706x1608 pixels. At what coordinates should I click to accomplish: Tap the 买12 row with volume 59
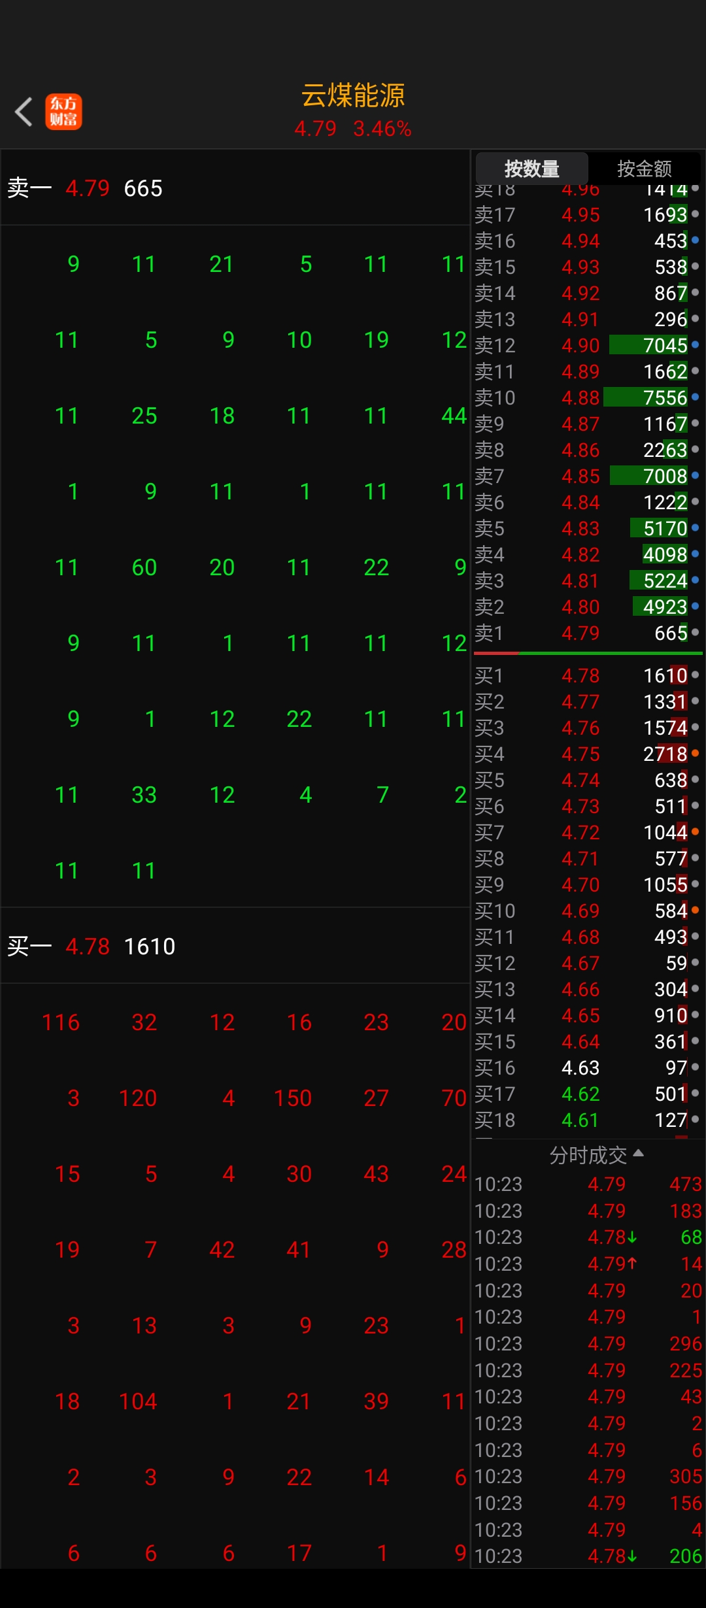[x=587, y=963]
